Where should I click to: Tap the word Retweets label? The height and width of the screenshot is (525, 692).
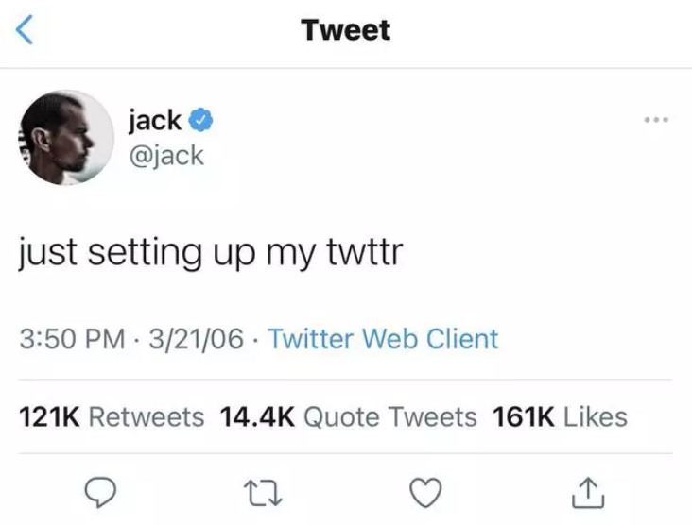click(x=147, y=416)
